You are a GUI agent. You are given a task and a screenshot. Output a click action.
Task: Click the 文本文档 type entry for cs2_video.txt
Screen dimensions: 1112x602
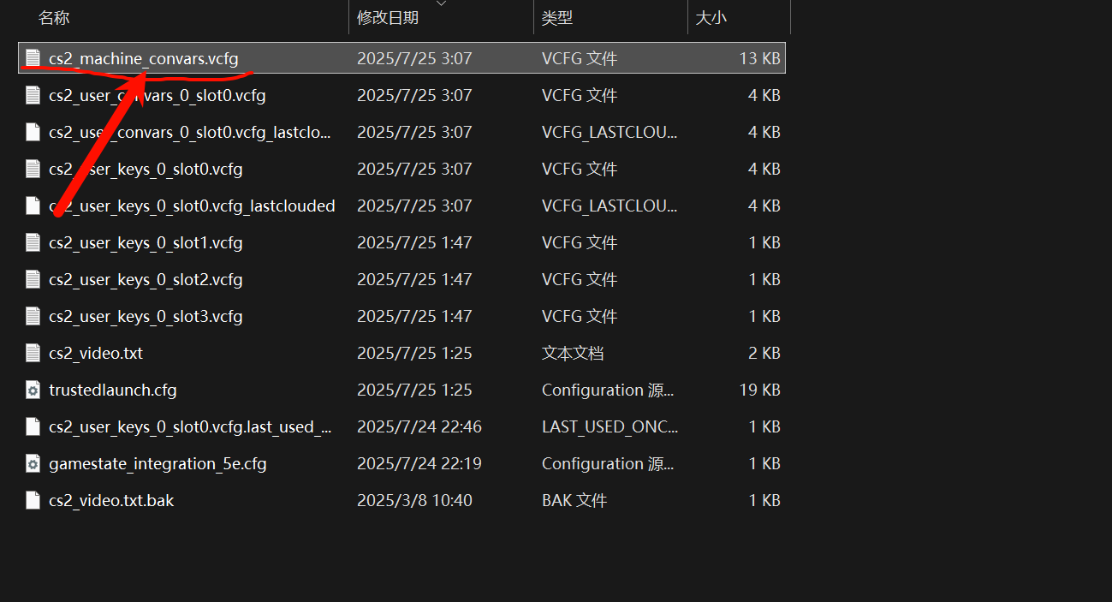(573, 353)
